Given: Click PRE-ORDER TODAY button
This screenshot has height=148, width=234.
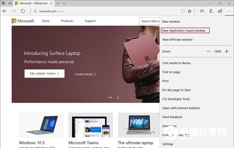Looking at the screenshot, I should (44, 74).
